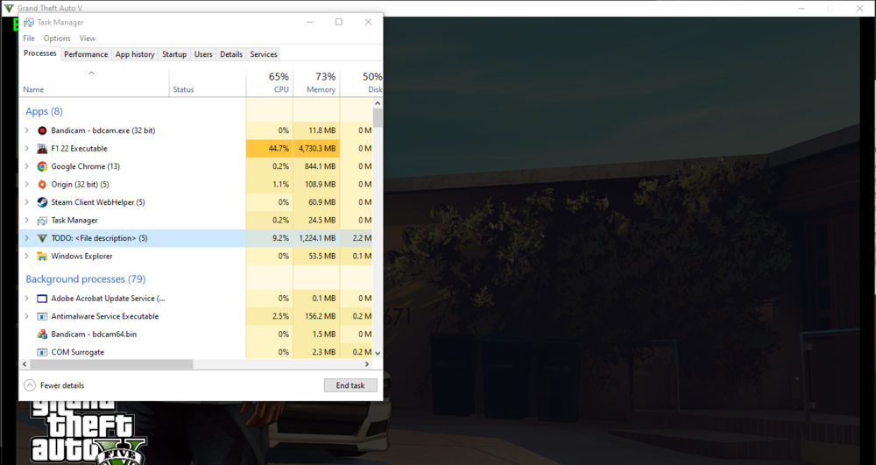Viewport: 876px width, 465px height.
Task: Click Grand Theft Auto V window title icon
Action: pos(9,9)
